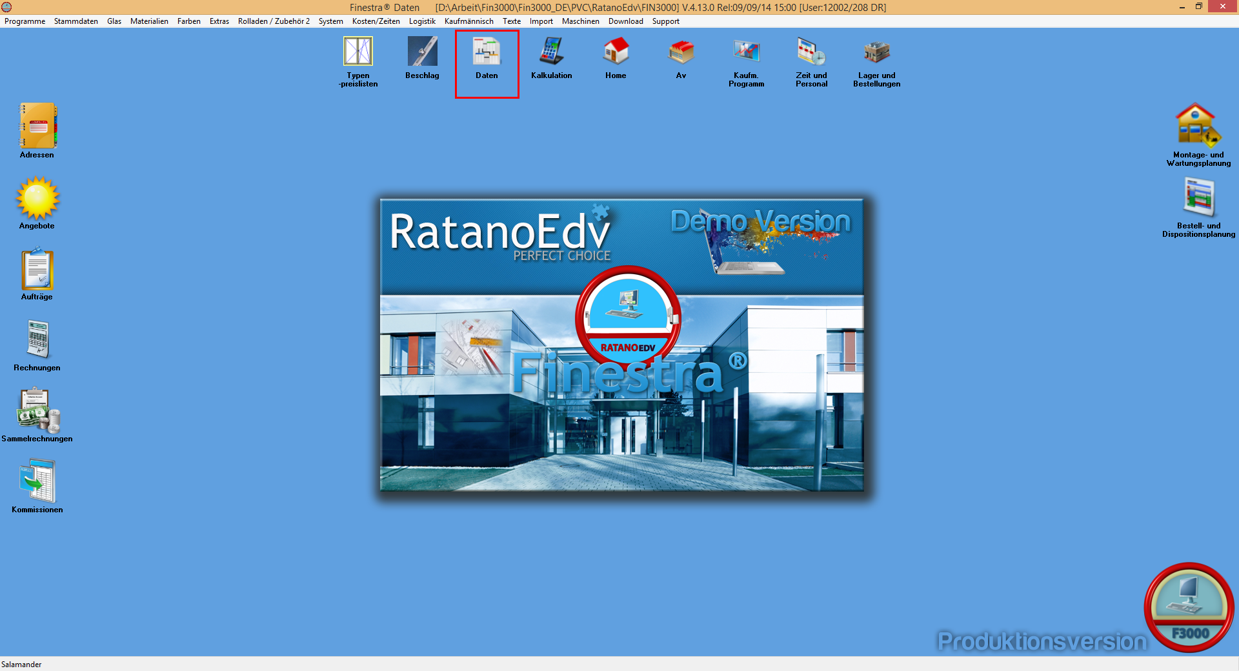Viewport: 1239px width, 671px height.
Task: Open the Adressen address book icon
Action: click(37, 126)
